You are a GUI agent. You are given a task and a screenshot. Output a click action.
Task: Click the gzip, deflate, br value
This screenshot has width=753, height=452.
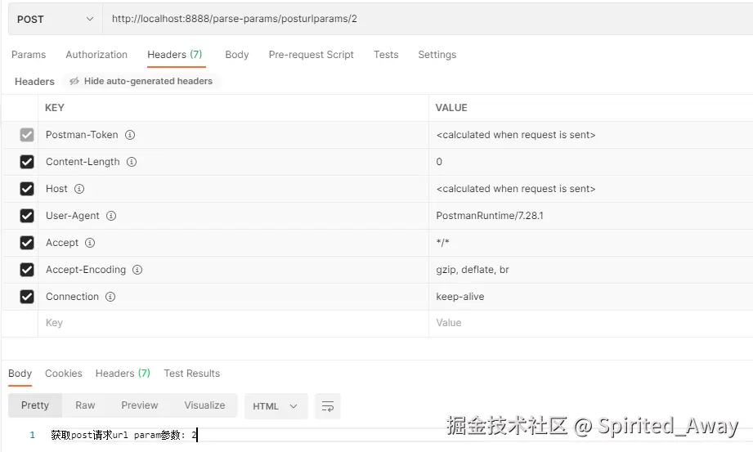tap(473, 270)
